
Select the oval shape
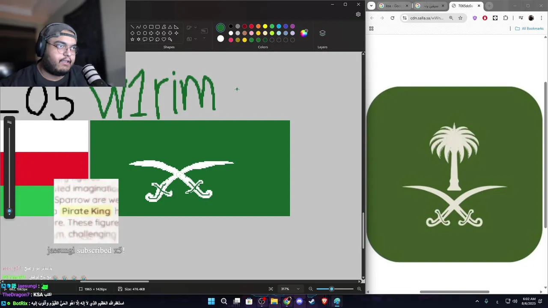(145, 27)
